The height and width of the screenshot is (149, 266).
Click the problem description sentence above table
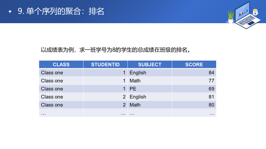coord(116,50)
